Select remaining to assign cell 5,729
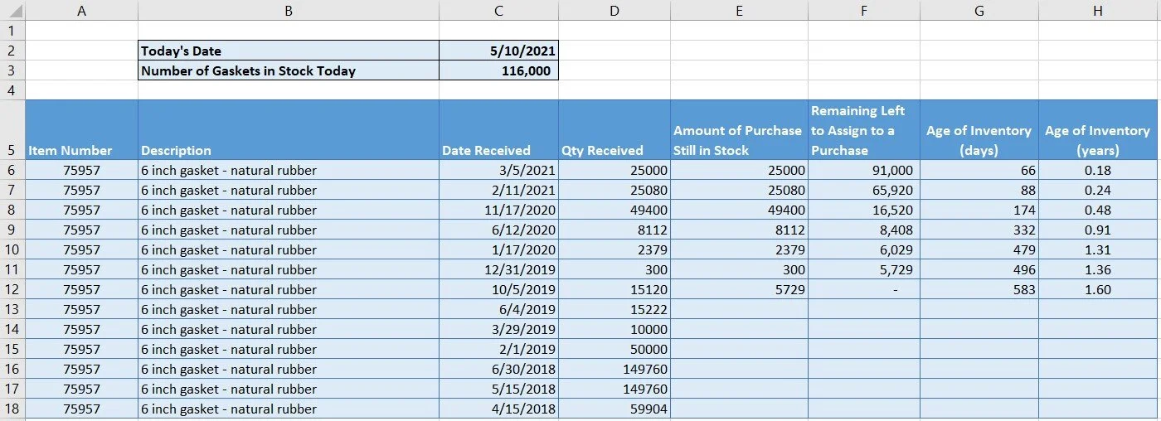Image resolution: width=1161 pixels, height=421 pixels. [x=864, y=270]
